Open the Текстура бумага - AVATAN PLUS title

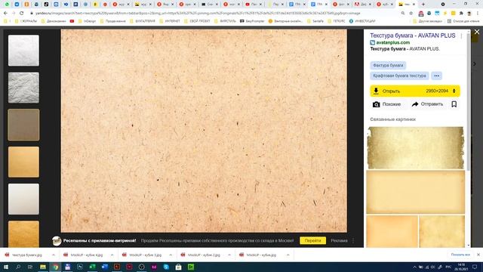(413, 36)
